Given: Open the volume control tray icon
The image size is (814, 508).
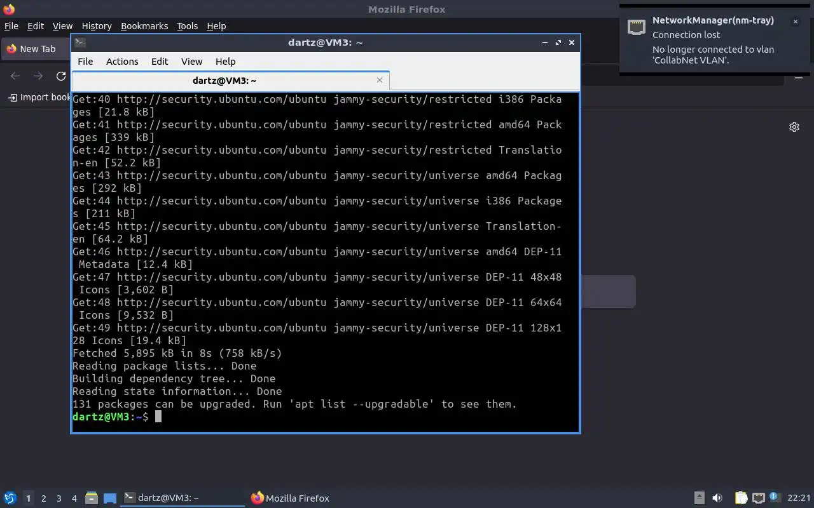Looking at the screenshot, I should (717, 498).
